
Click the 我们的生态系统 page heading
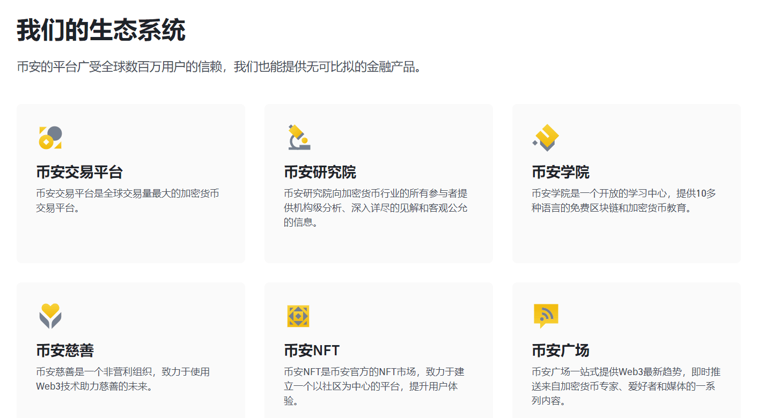click(101, 30)
